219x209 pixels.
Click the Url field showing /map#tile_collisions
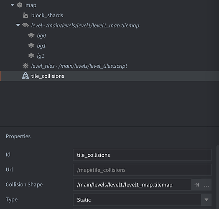pos(142,170)
